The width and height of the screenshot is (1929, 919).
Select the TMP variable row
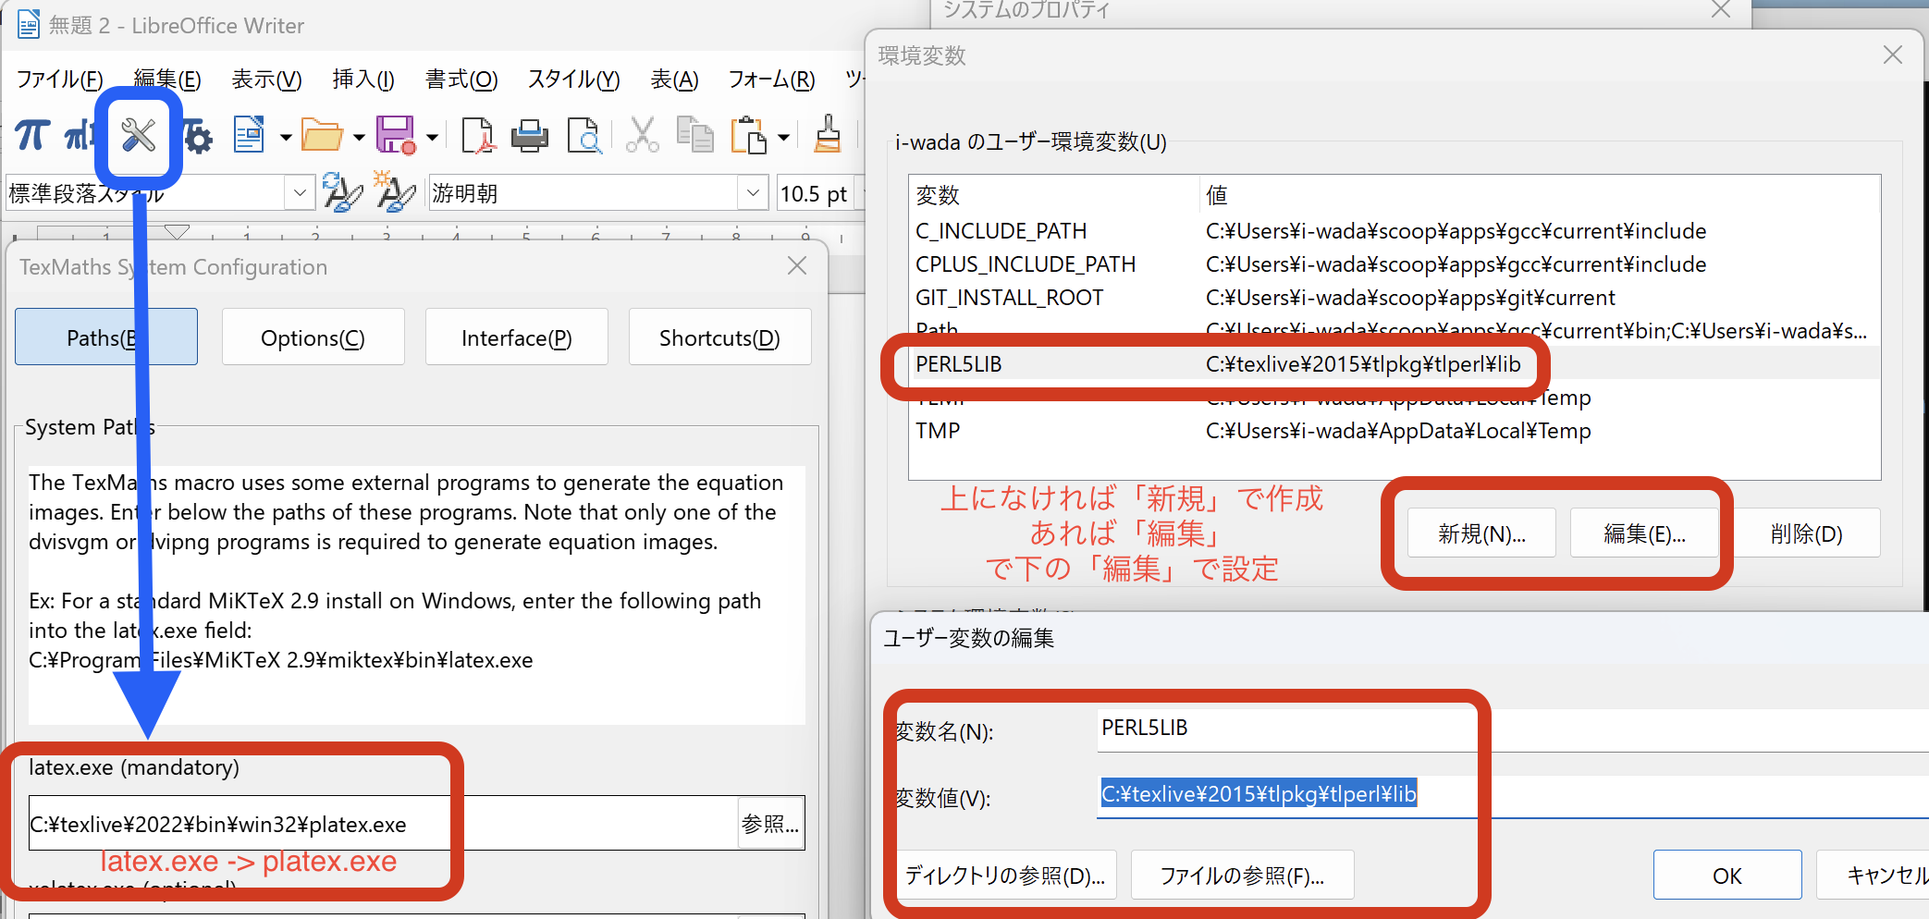(x=1395, y=431)
